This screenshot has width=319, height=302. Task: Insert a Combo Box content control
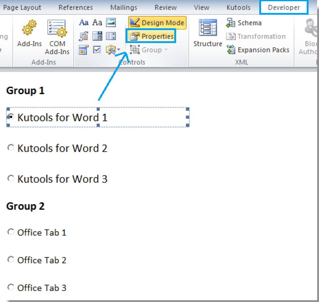(97, 36)
